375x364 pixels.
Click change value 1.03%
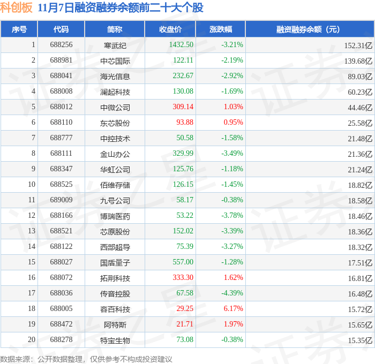234,107
